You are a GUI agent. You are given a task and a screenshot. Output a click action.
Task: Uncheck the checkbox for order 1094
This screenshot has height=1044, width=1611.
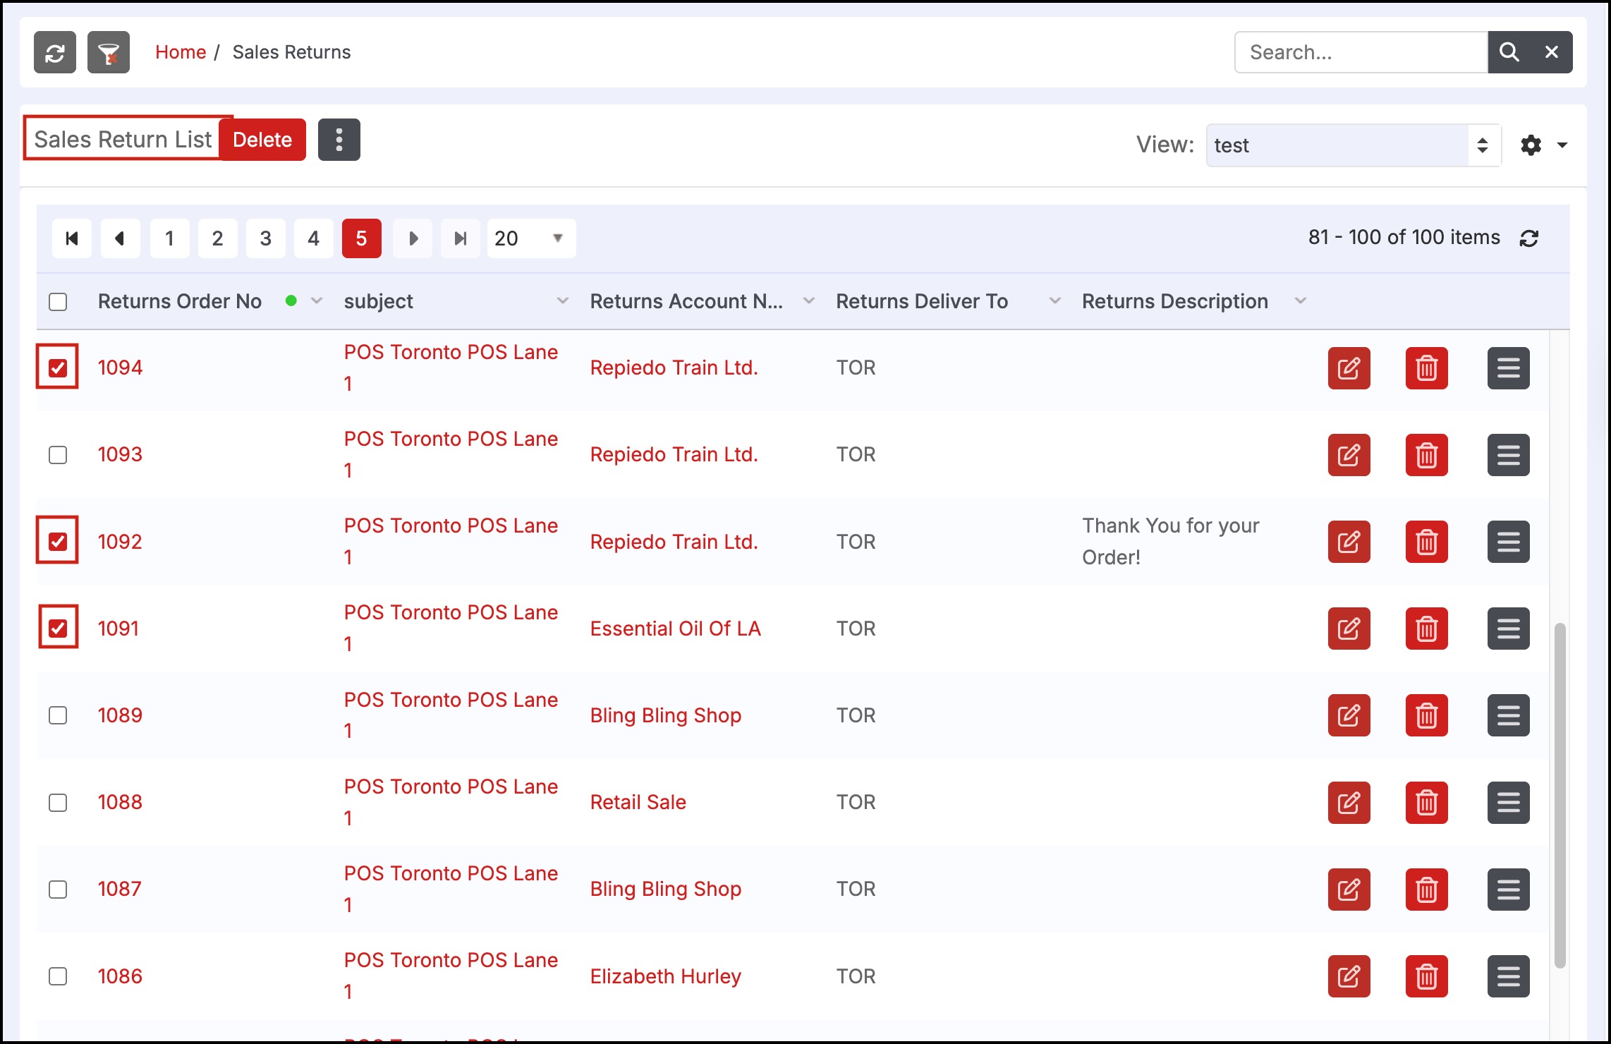[58, 368]
